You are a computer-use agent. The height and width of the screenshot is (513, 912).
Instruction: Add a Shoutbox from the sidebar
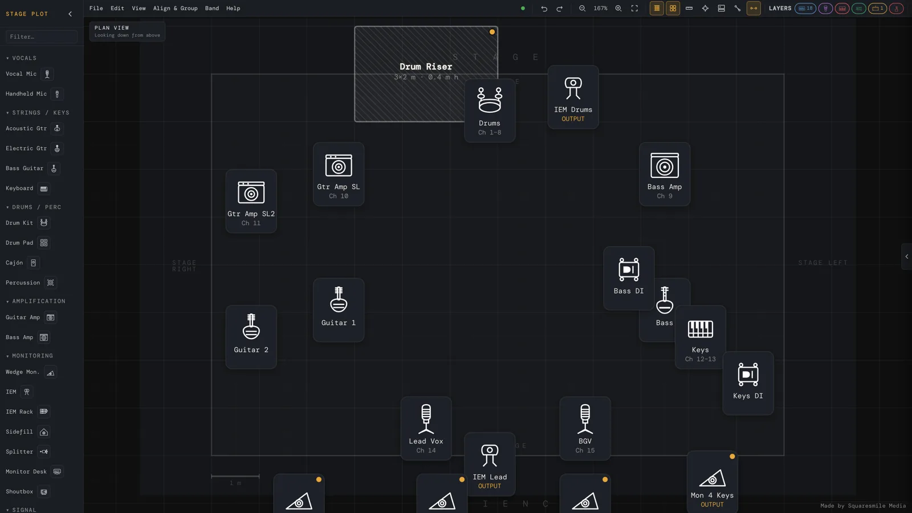point(27,491)
